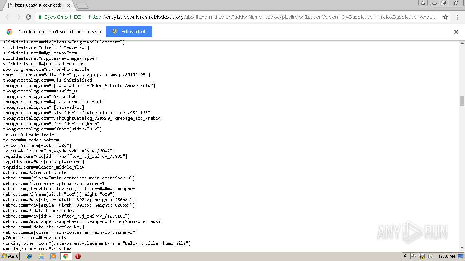465x261 pixels.
Task: Open a new tab
Action: [82, 5]
